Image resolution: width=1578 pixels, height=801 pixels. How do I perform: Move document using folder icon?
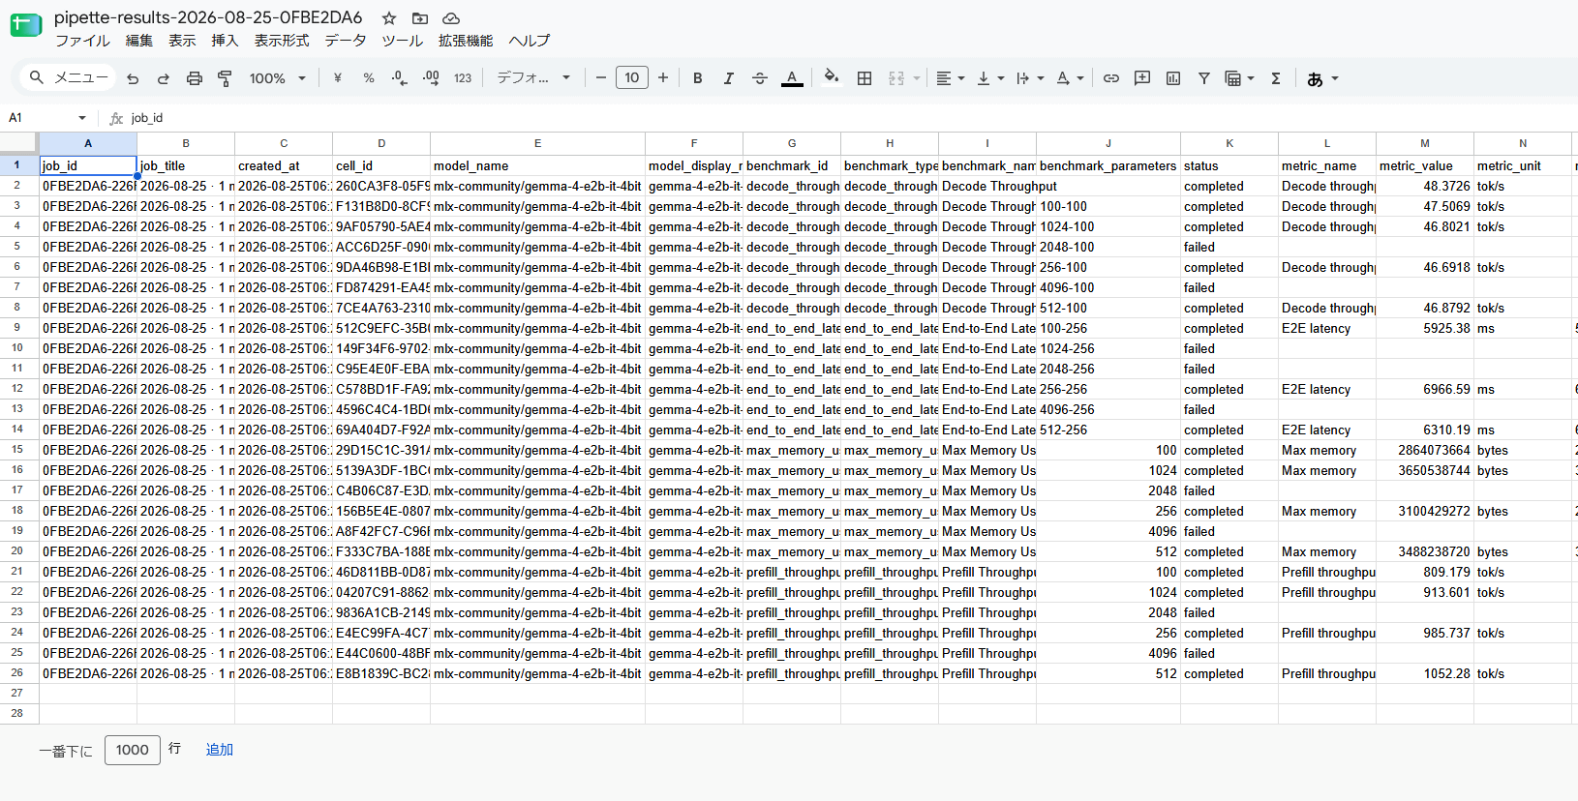tap(420, 18)
